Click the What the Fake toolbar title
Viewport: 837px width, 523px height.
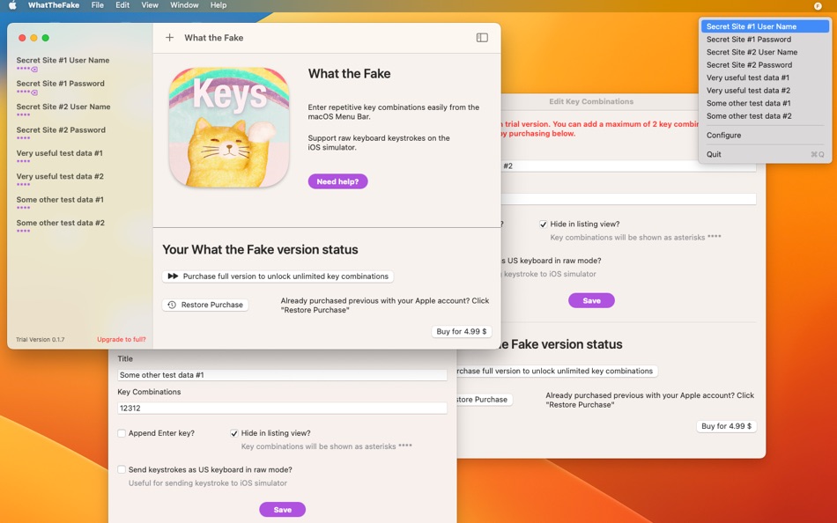[213, 37]
